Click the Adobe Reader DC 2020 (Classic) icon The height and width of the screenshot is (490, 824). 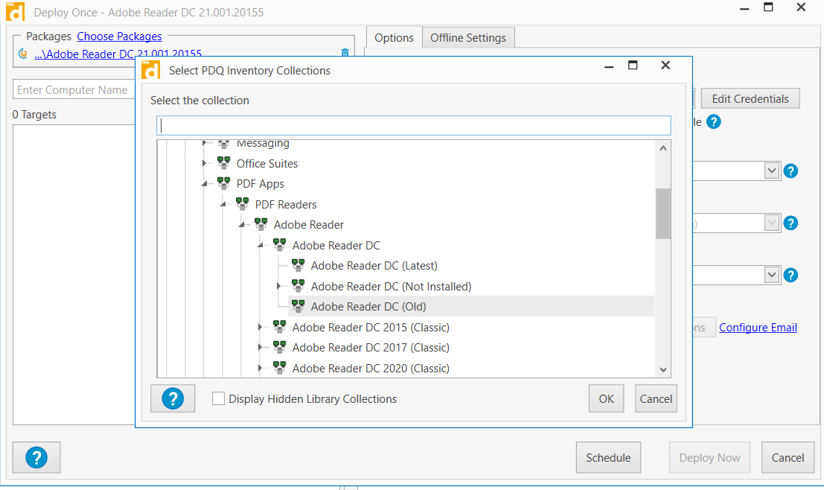[x=280, y=368]
